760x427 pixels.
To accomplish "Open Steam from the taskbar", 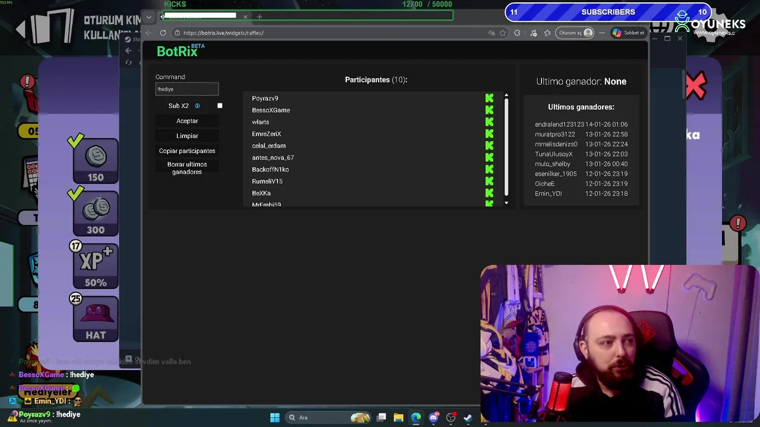I will pos(468,418).
